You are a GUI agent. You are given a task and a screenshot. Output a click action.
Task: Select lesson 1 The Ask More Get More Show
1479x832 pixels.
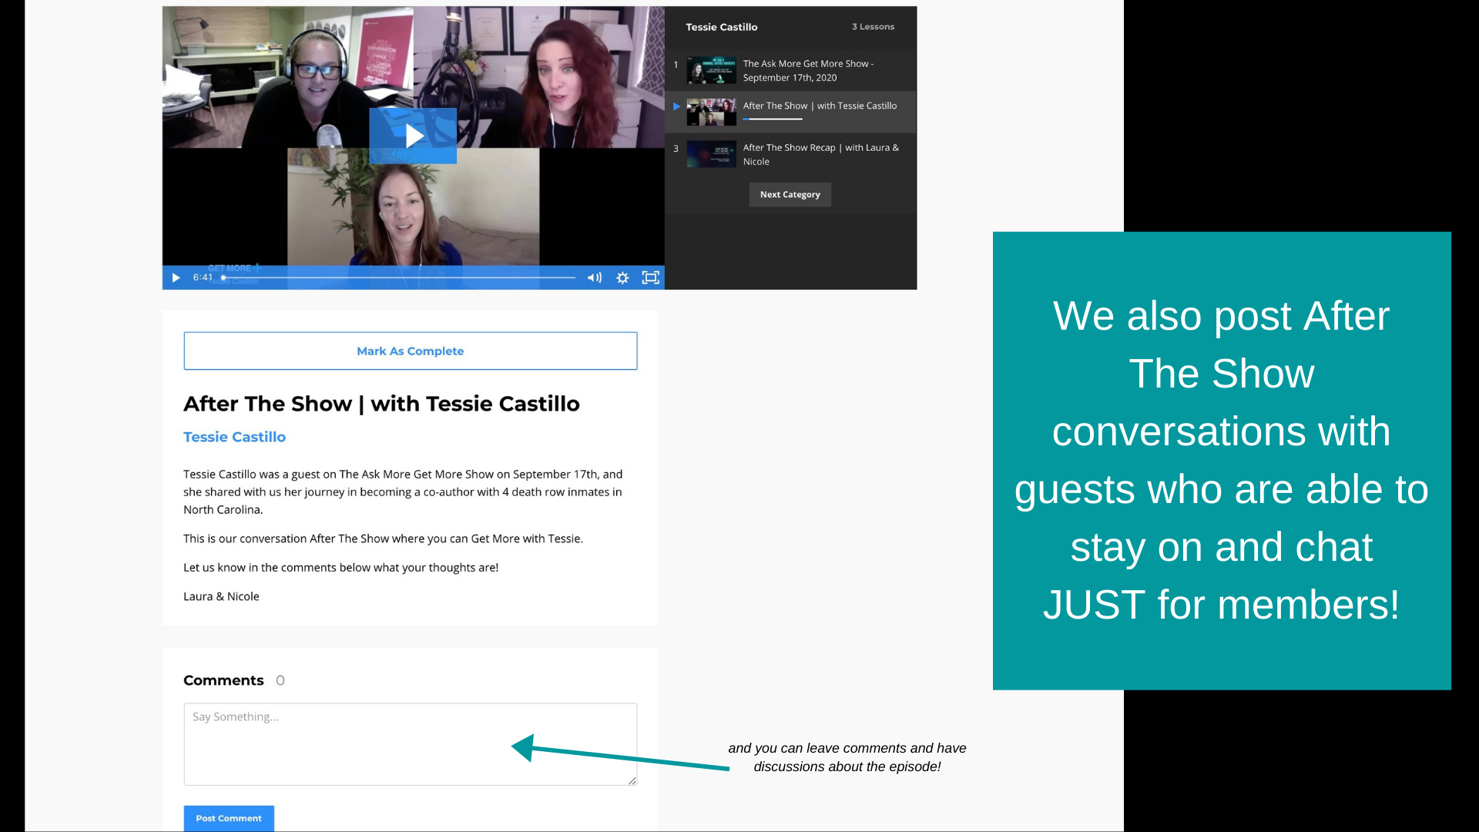tap(807, 70)
